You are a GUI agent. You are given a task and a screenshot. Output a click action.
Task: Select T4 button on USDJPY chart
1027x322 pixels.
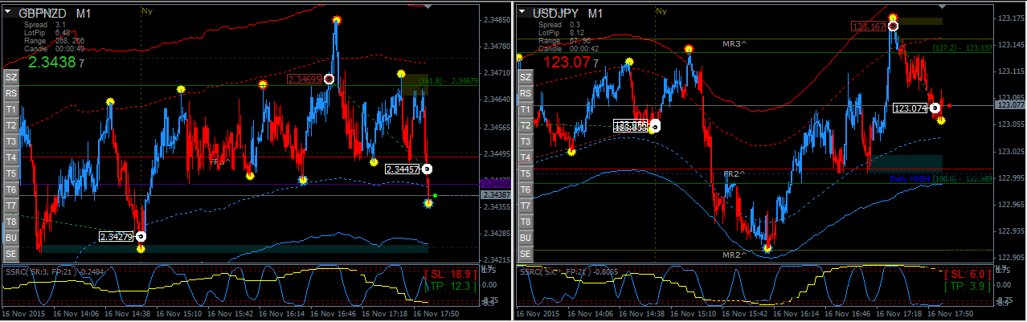pyautogui.click(x=526, y=157)
